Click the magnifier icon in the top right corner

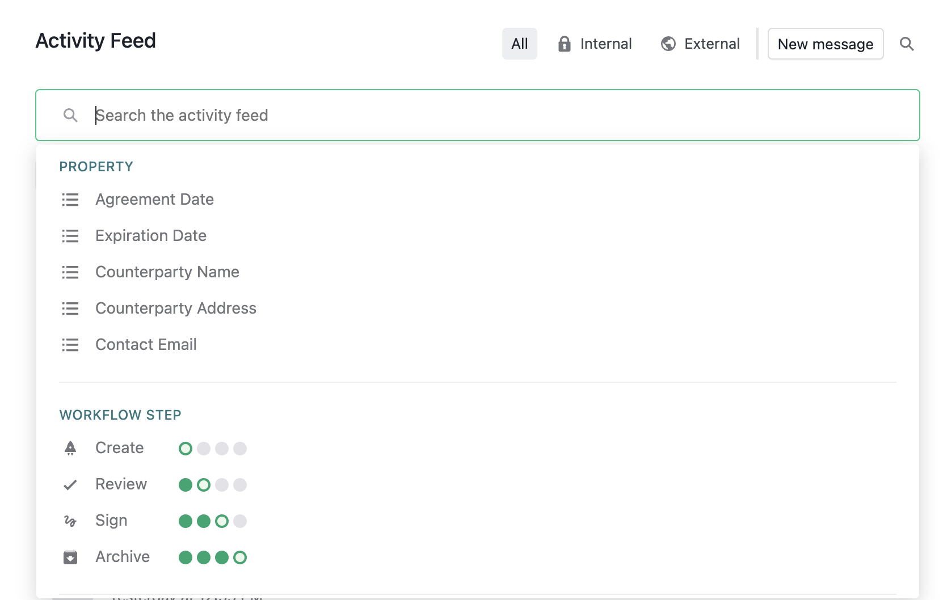(907, 44)
